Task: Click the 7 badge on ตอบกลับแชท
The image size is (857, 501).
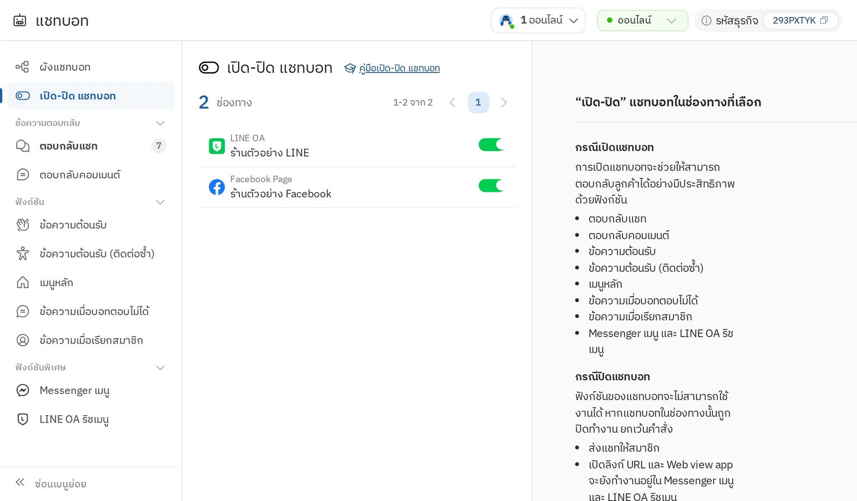Action: pos(159,146)
